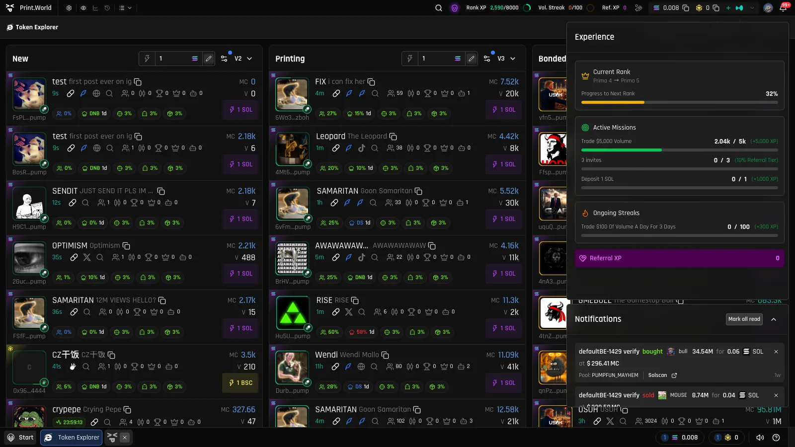
Task: Open the Active Missions section icon
Action: click(585, 128)
